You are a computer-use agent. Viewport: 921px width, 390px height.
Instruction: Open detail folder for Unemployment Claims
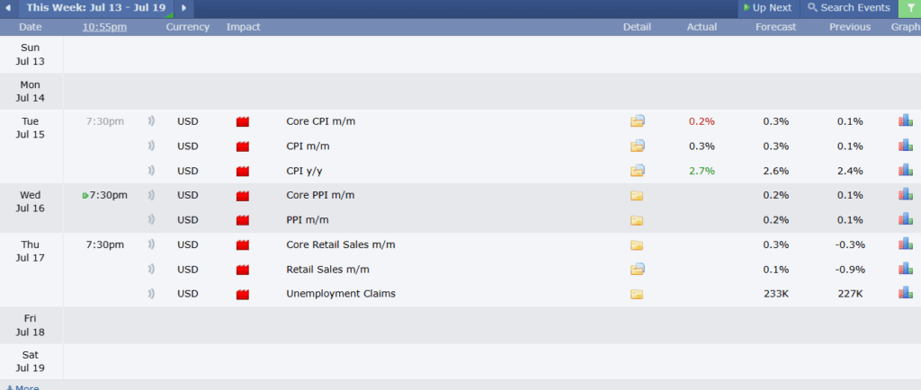tap(637, 294)
